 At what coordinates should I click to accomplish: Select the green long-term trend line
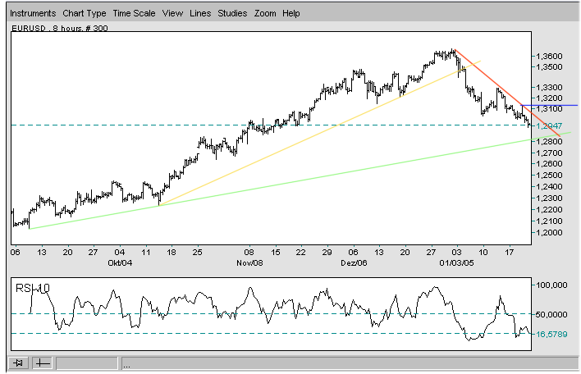[x=300, y=180]
